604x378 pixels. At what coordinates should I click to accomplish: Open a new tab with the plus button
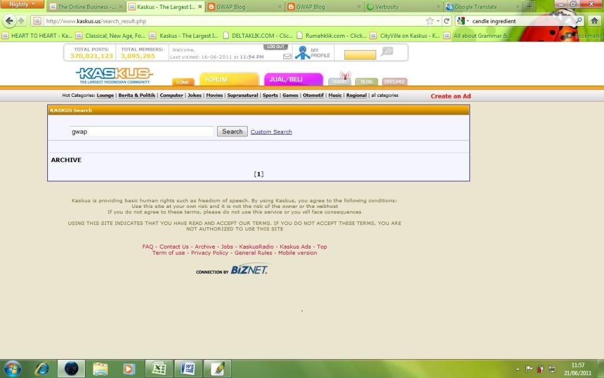click(x=529, y=6)
